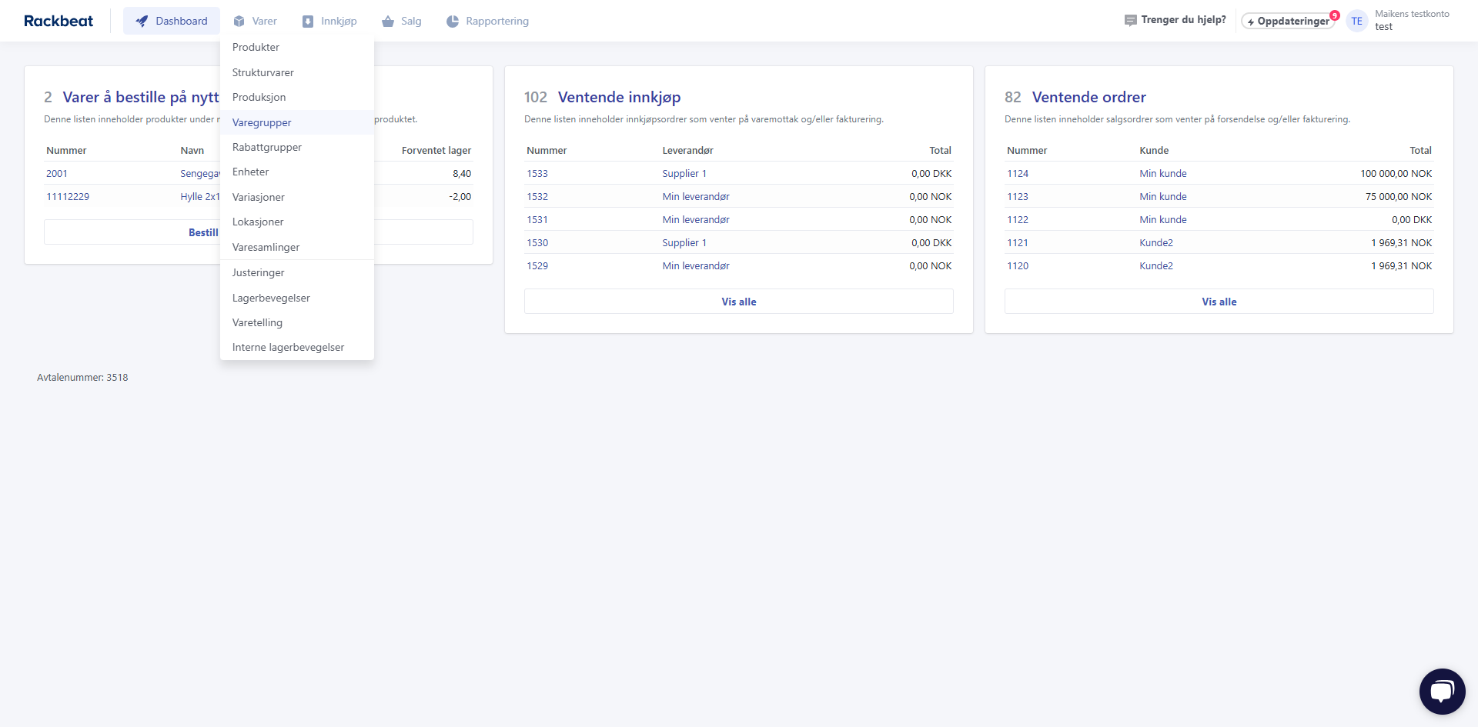The height and width of the screenshot is (727, 1478).
Task: Open the Salg menu
Action: (402, 21)
